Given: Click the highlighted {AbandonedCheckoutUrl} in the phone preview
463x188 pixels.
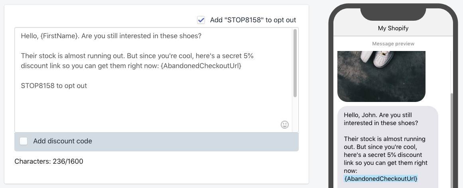Looking at the screenshot, I should 381,178.
